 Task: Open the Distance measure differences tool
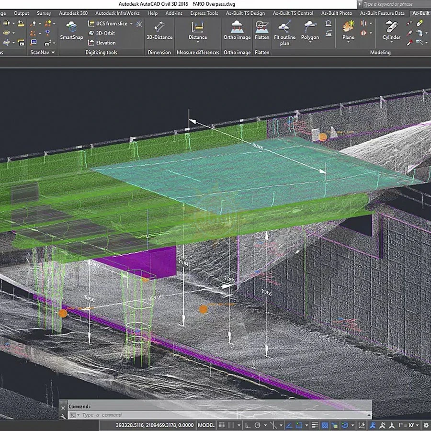coord(198,30)
